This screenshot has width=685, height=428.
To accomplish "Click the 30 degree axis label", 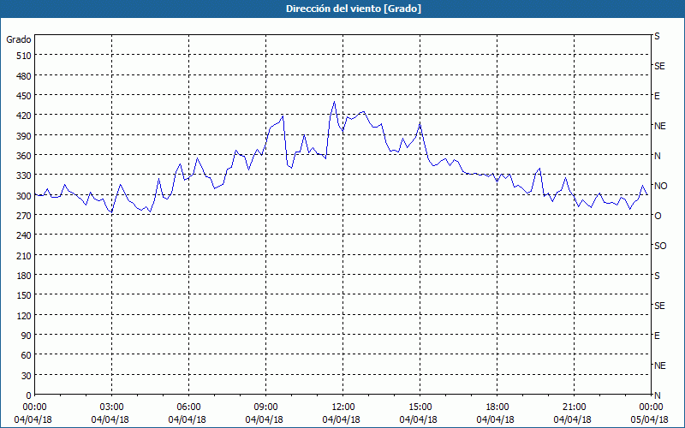I will tap(27, 376).
